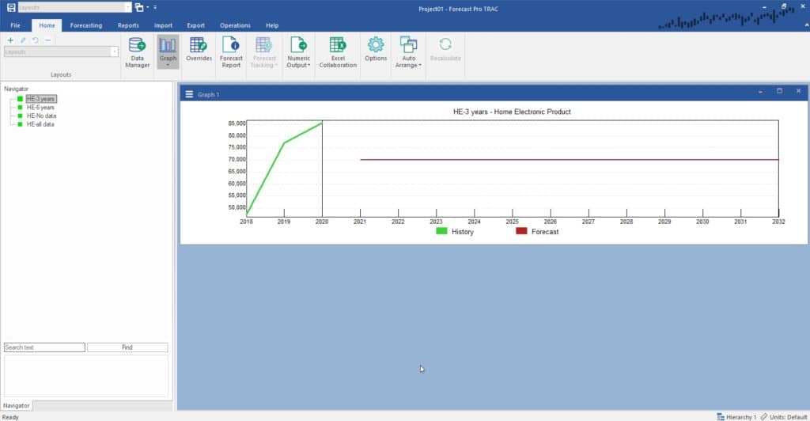Image resolution: width=810 pixels, height=421 pixels.
Task: Expand the Auto Arrange dropdown
Action: pyautogui.click(x=408, y=65)
